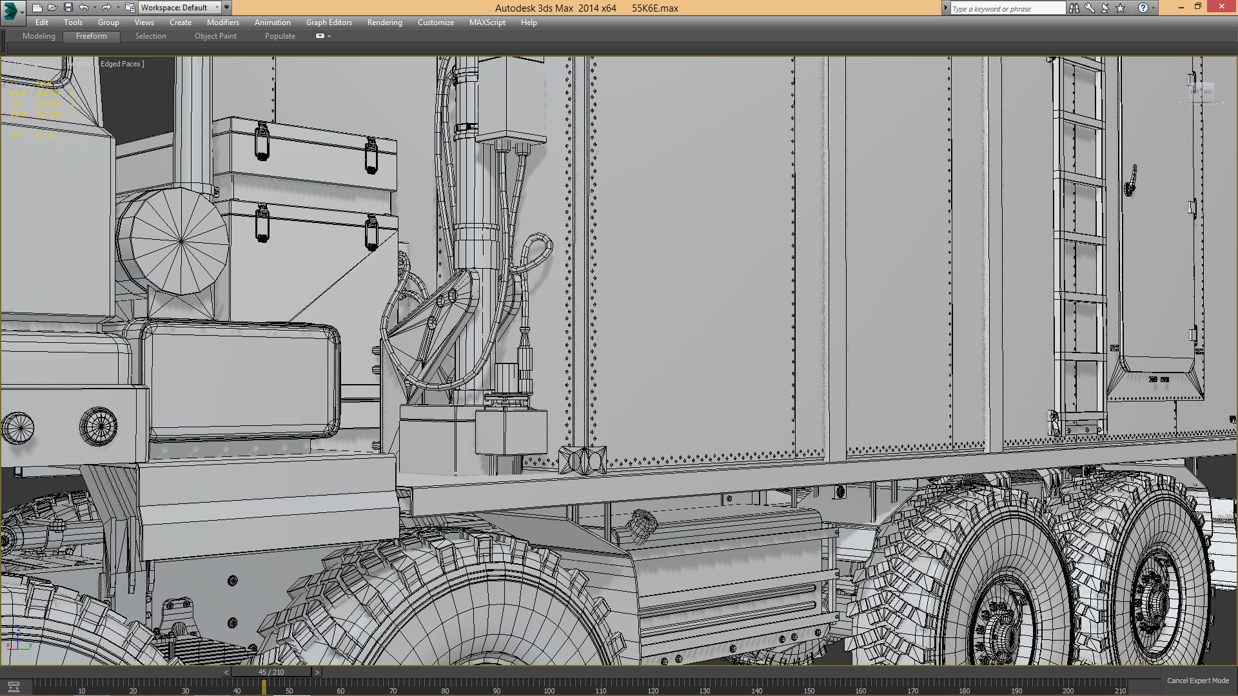Open the Rendering menu
This screenshot has height=696, width=1238.
[384, 23]
